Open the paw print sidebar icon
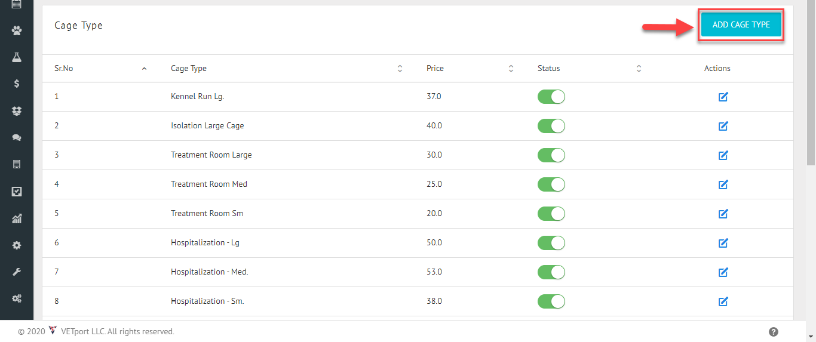 pos(17,30)
